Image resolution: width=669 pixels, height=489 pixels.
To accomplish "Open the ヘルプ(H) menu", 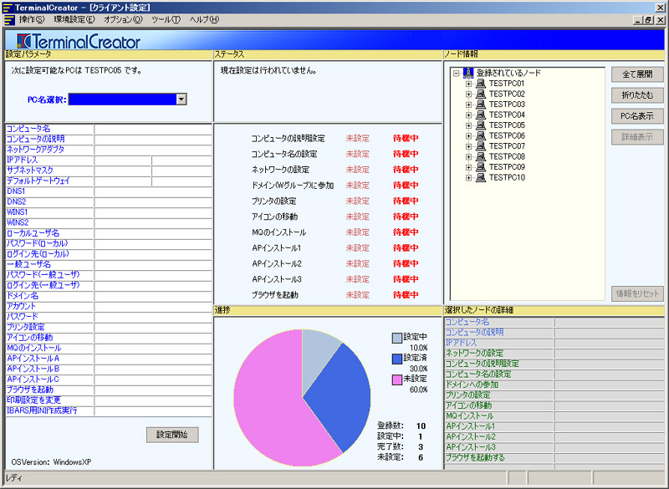I will pyautogui.click(x=204, y=19).
